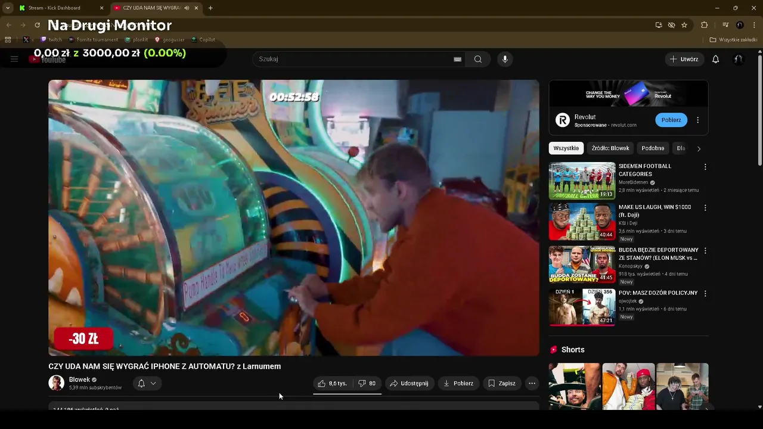
Task: Open the YouTube account avatar menu
Action: point(738,59)
